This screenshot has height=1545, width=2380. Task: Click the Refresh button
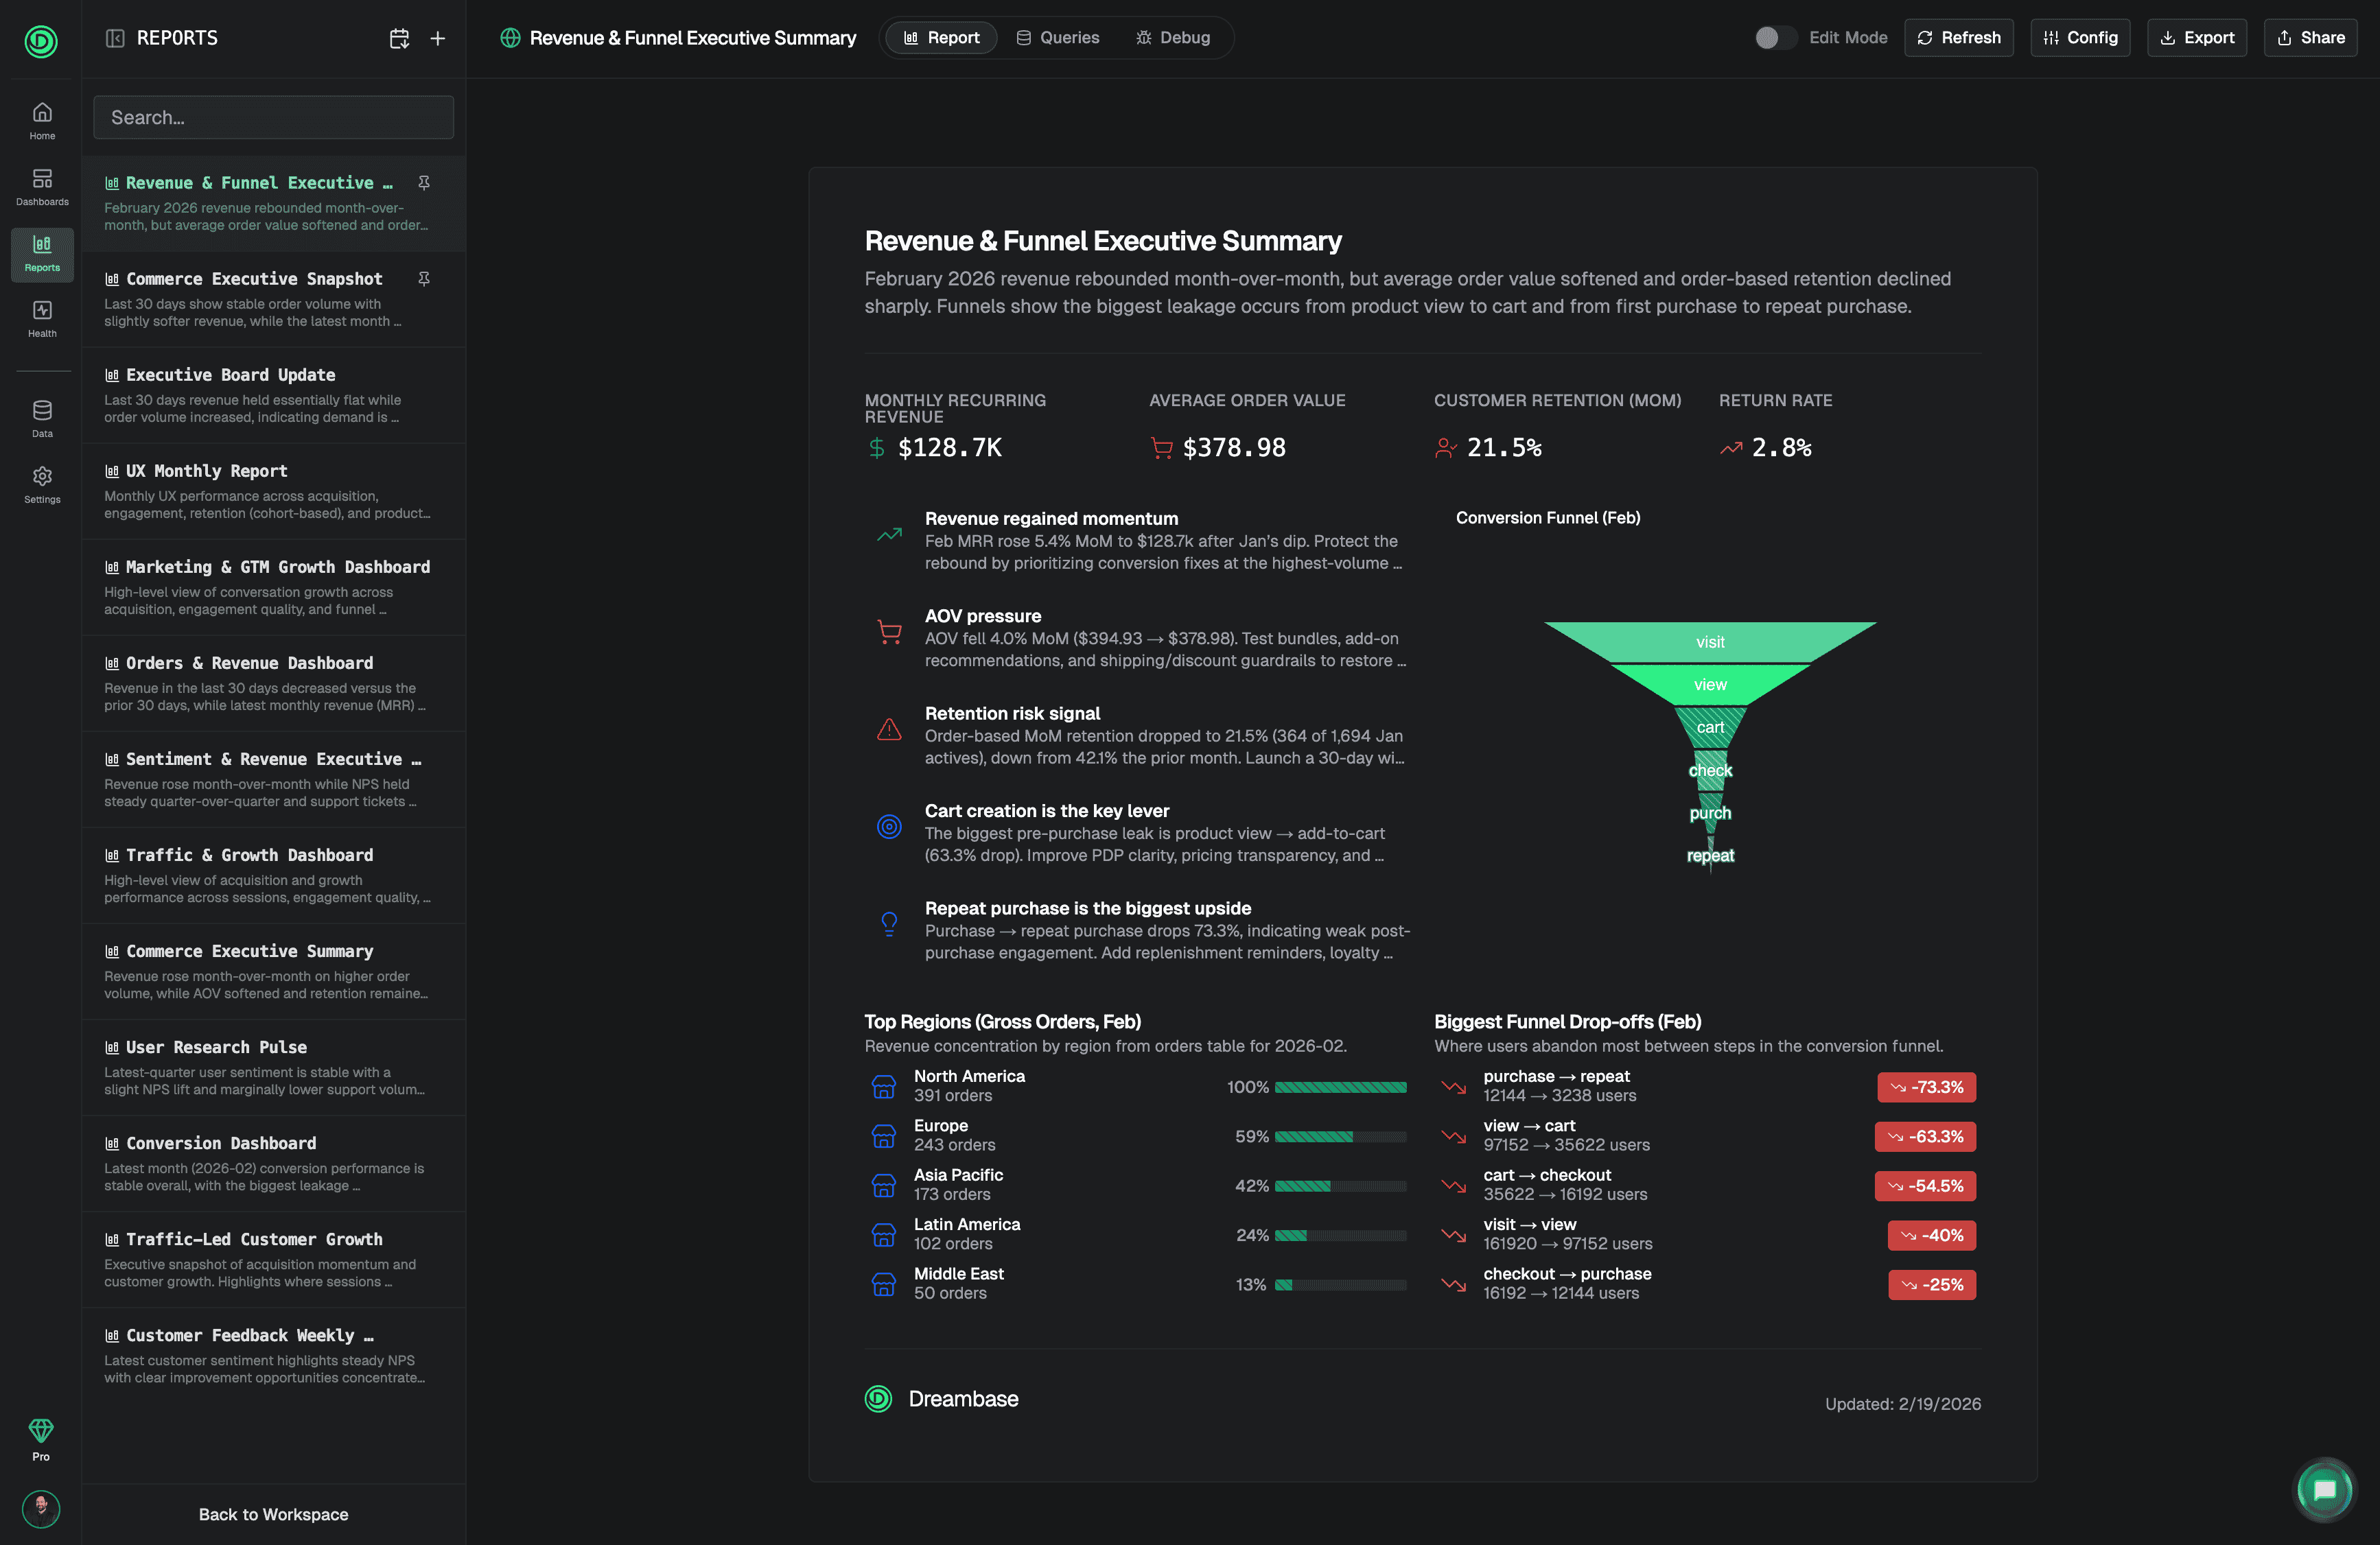pyautogui.click(x=1958, y=38)
